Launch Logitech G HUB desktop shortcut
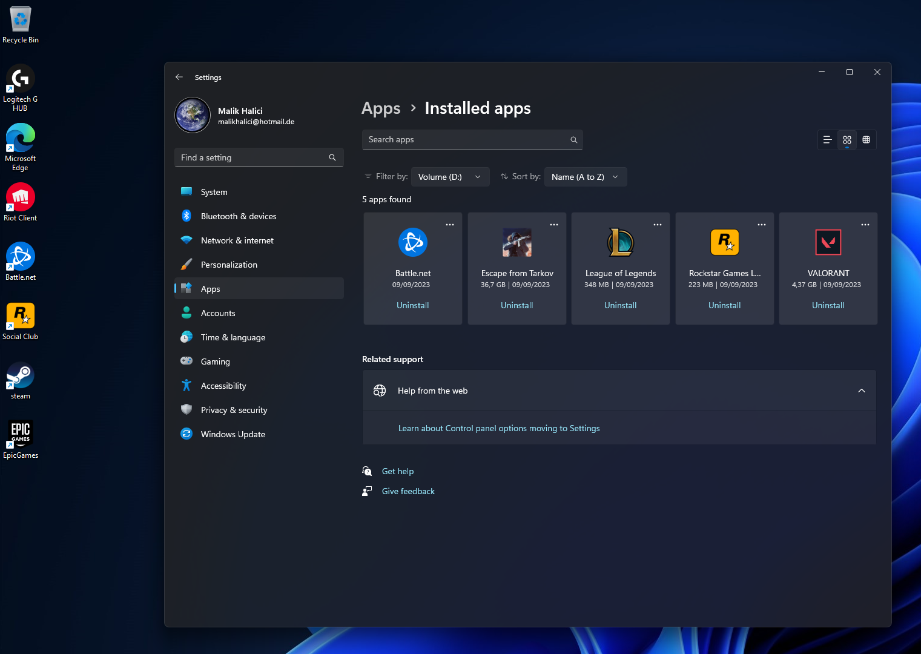 click(21, 88)
